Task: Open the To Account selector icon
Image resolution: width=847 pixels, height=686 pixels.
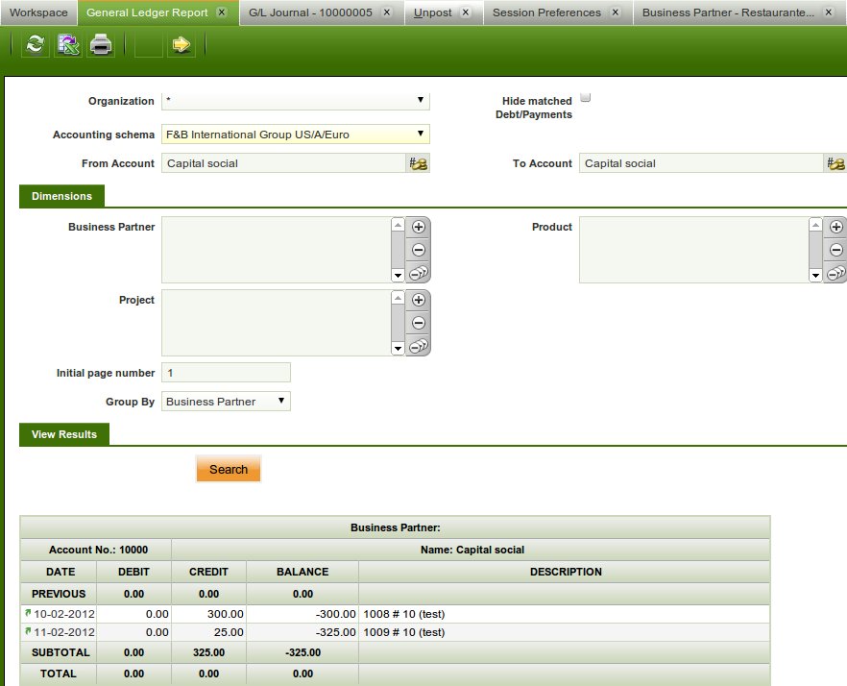Action: tap(835, 163)
